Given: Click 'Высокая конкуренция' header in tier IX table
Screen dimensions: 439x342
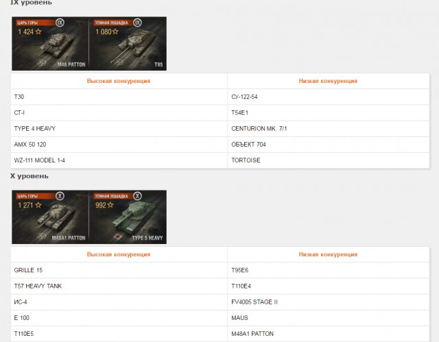Looking at the screenshot, I should point(119,81).
